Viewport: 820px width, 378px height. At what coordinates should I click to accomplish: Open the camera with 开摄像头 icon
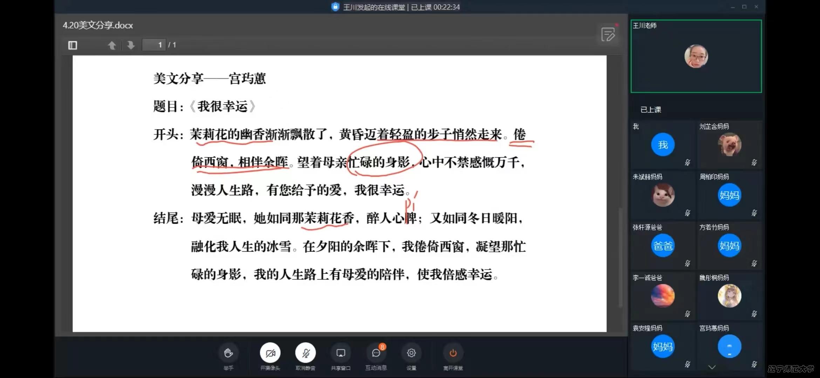tap(270, 353)
